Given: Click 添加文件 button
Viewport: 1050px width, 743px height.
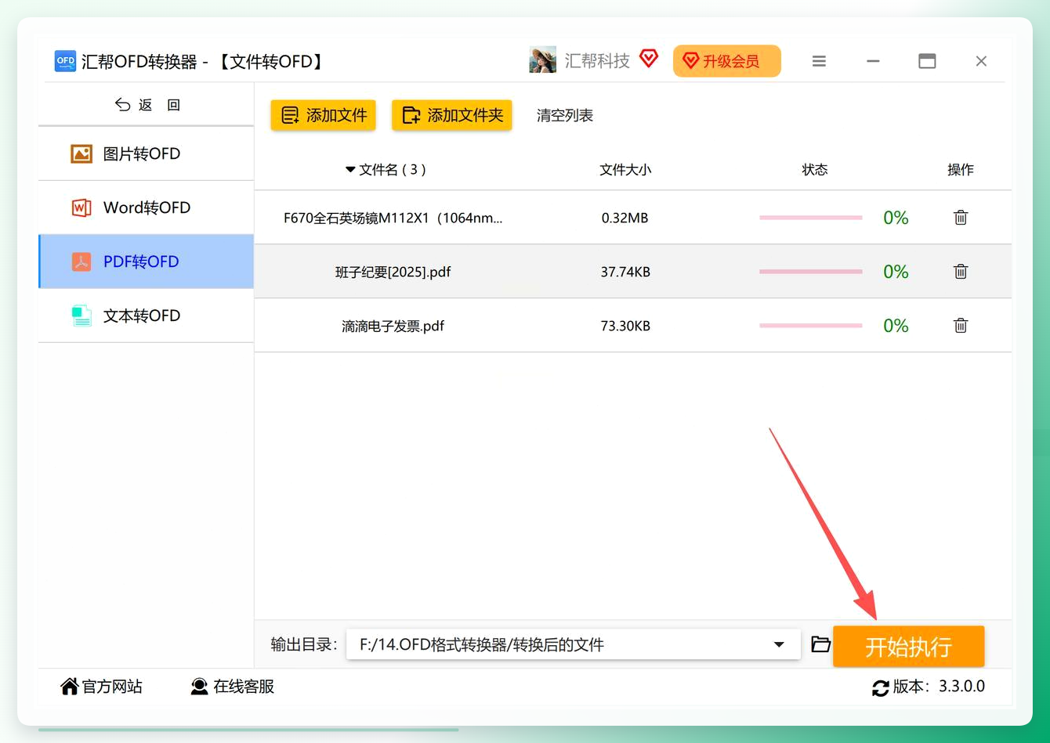Looking at the screenshot, I should (x=324, y=115).
